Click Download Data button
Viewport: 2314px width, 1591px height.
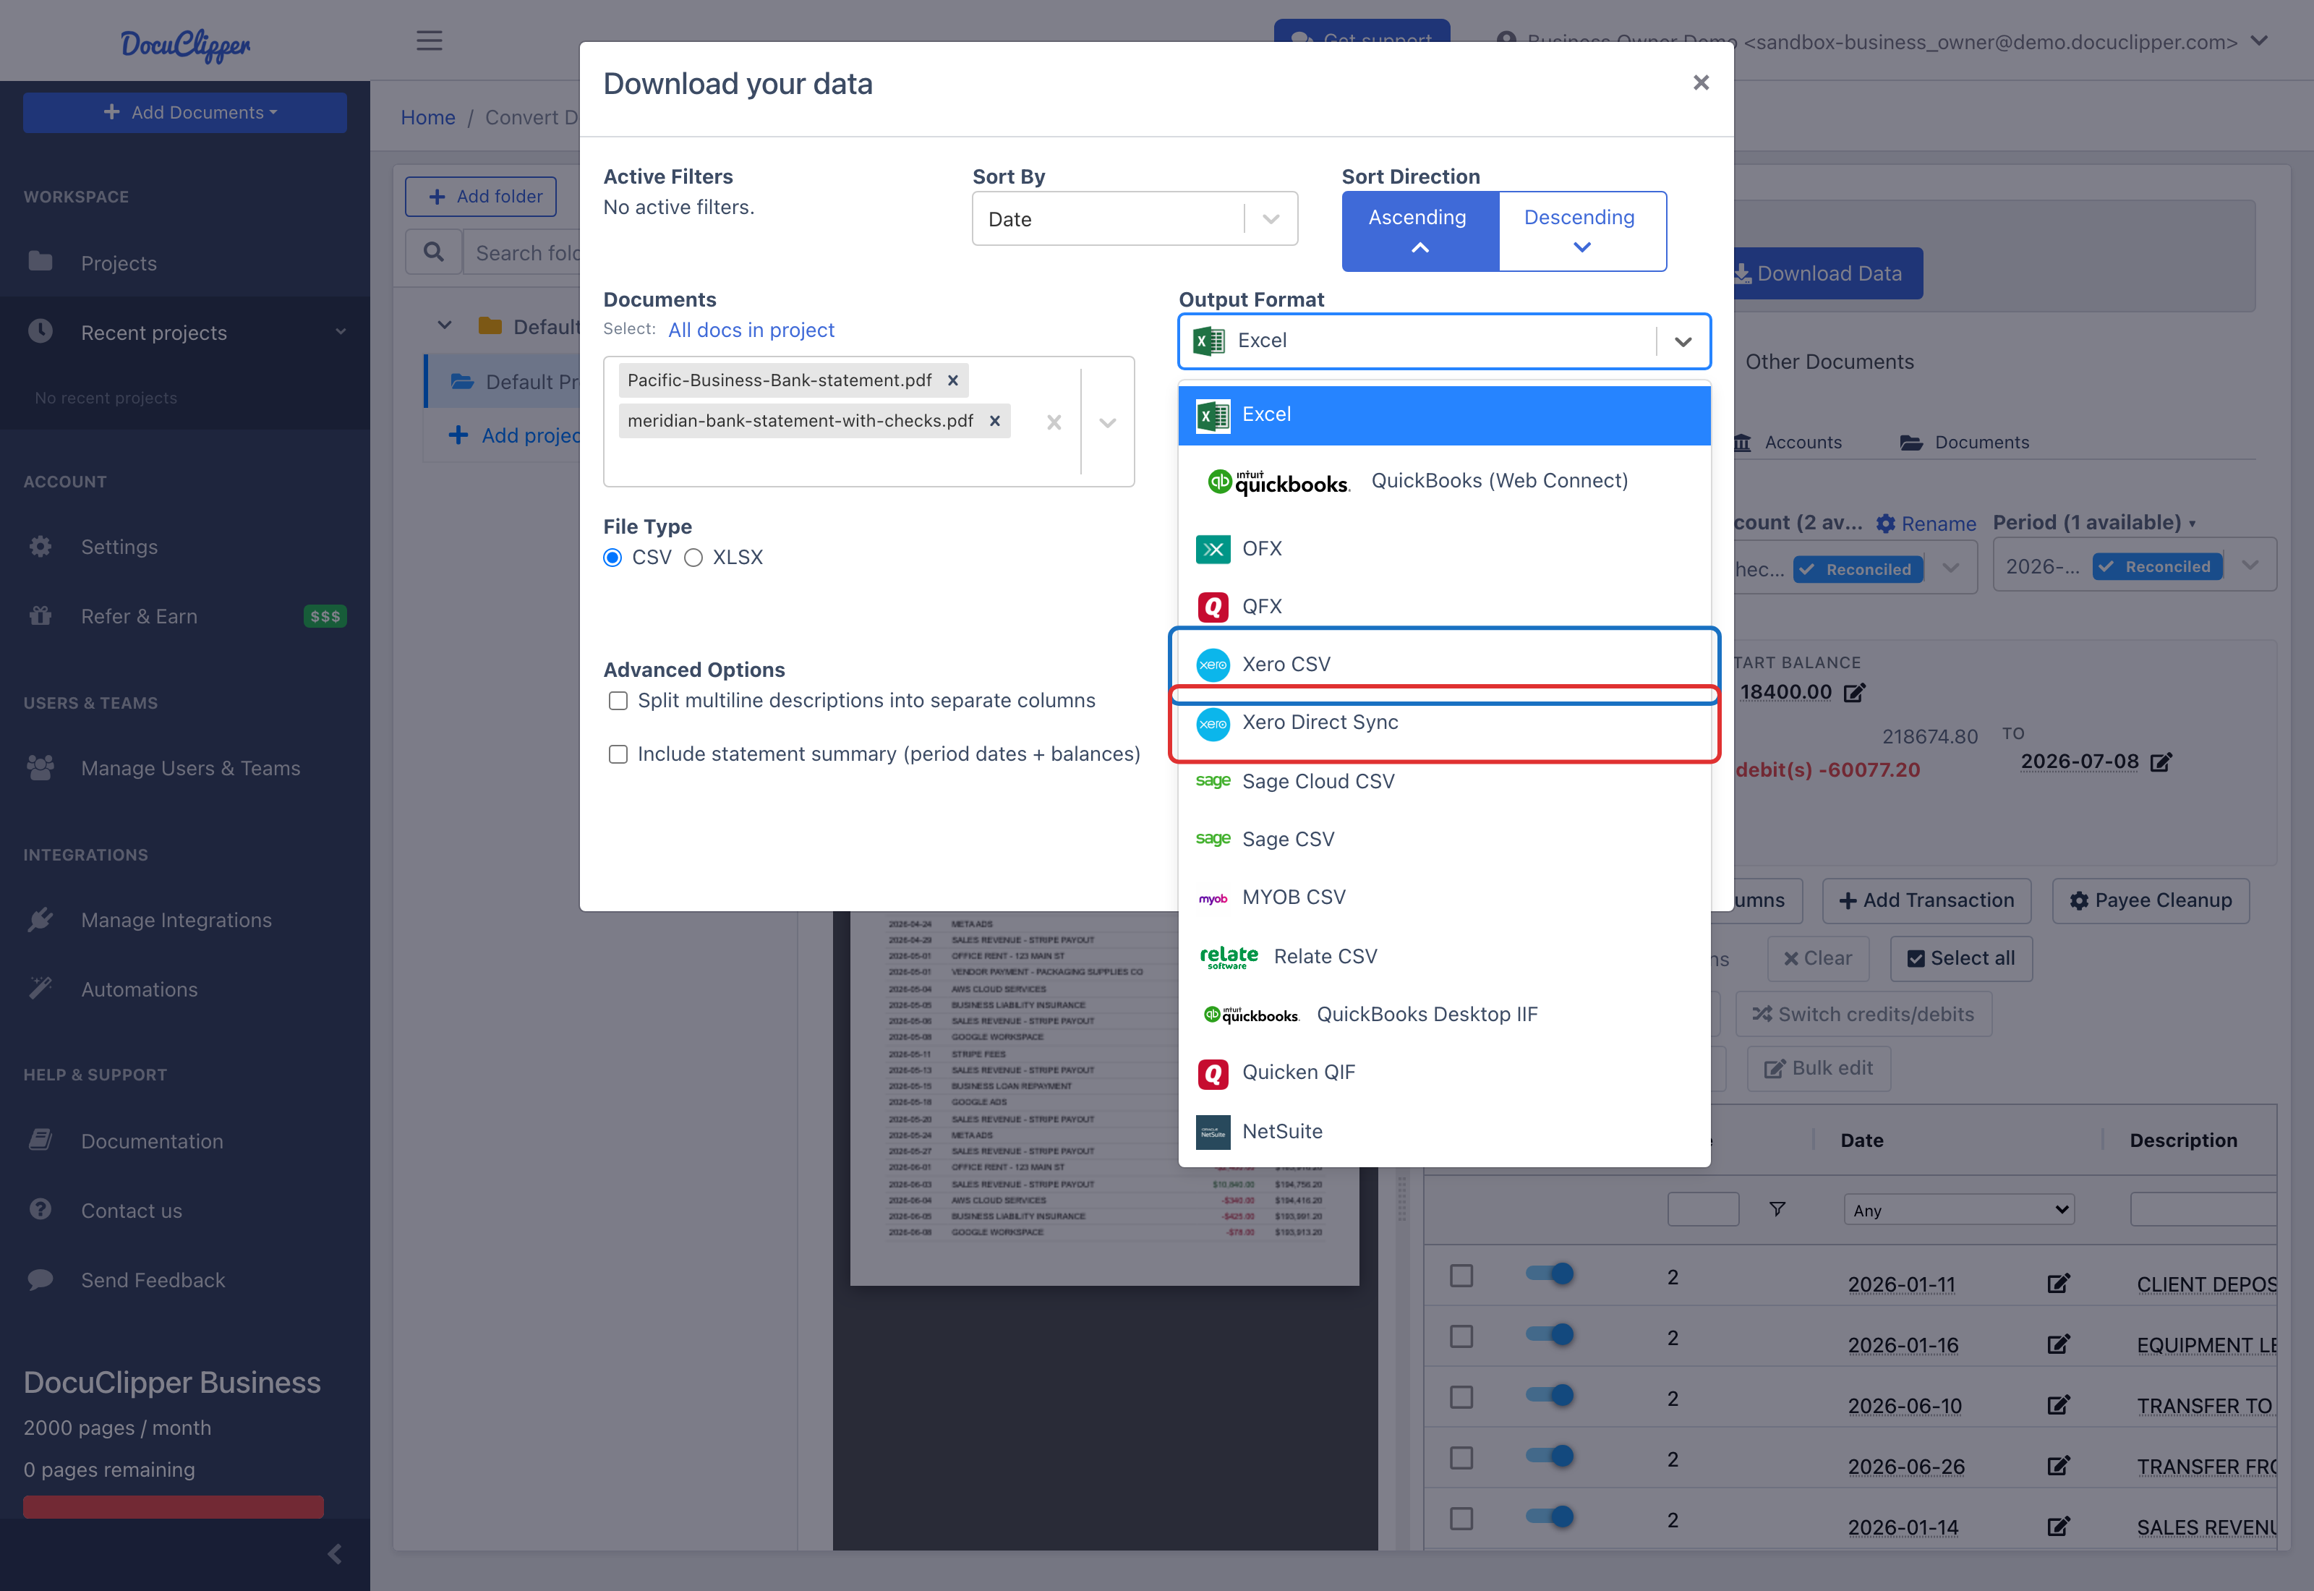(1826, 273)
